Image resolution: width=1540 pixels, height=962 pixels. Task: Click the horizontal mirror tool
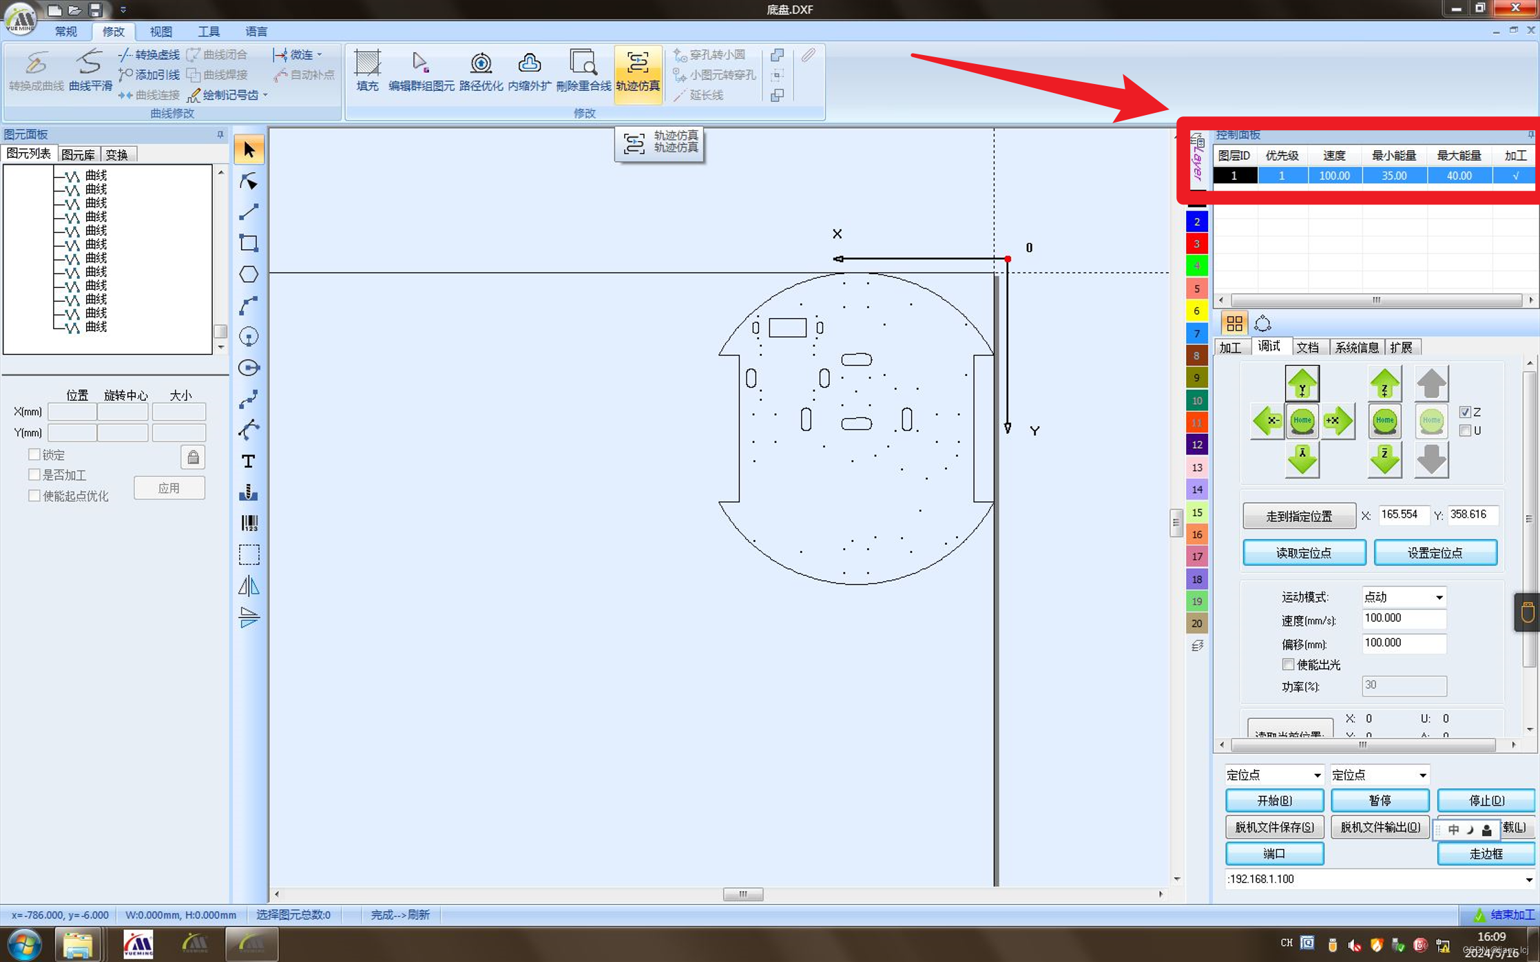tap(249, 585)
